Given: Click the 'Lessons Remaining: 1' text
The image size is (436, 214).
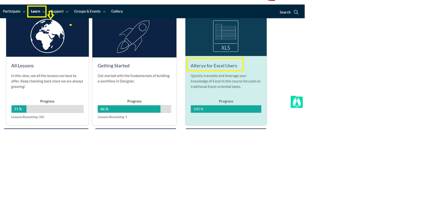Looking at the screenshot, I should [x=112, y=117].
